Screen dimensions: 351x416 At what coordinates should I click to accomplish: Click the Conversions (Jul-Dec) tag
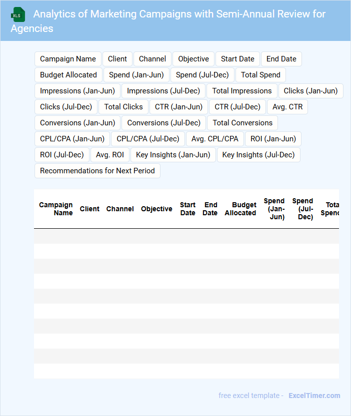click(x=163, y=122)
